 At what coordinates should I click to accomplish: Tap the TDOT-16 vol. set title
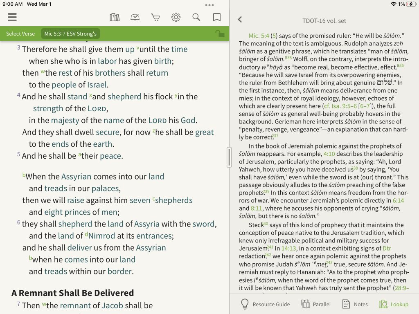point(324,21)
